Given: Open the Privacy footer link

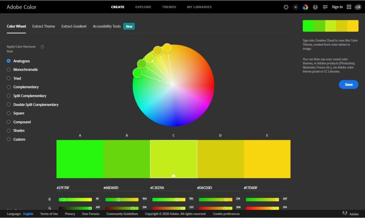Looking at the screenshot, I should pyautogui.click(x=70, y=214).
